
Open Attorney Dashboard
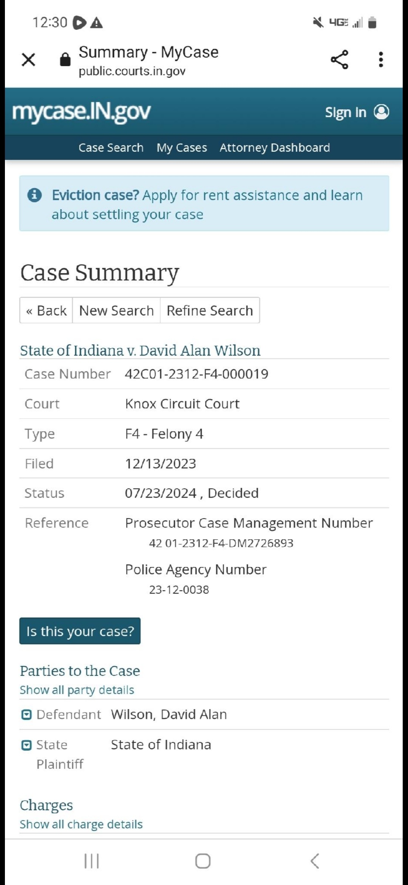tap(275, 147)
